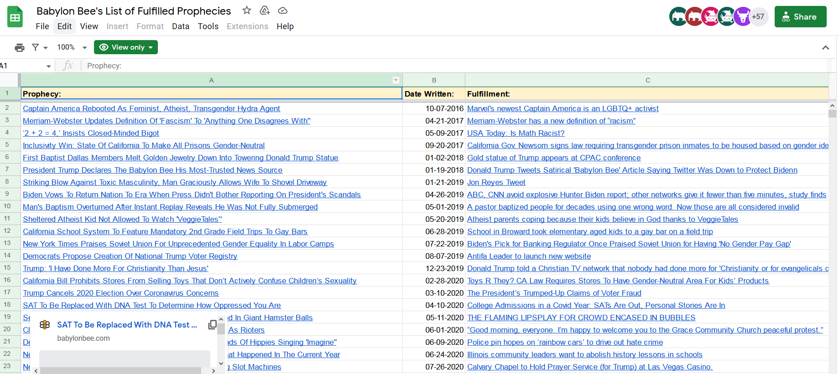The height and width of the screenshot is (374, 839).
Task: Click the filter views funnel icon
Action: pos(35,47)
